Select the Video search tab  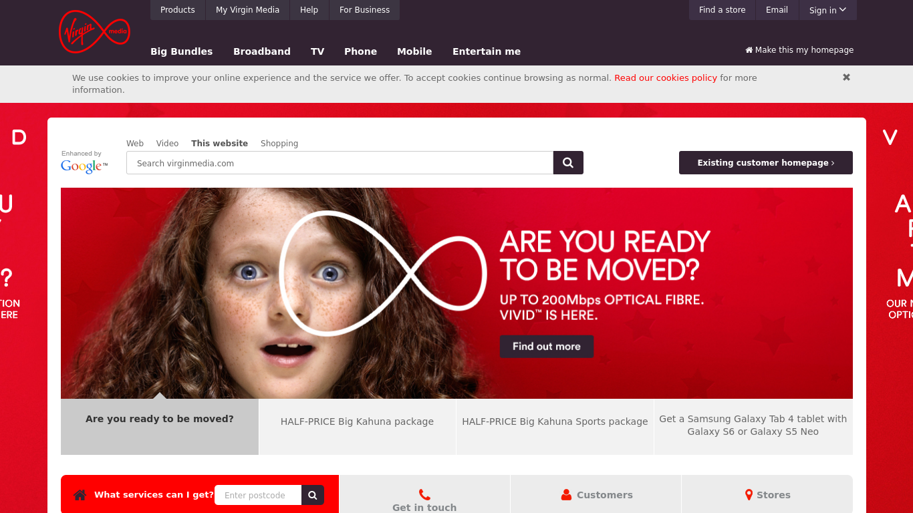click(167, 144)
